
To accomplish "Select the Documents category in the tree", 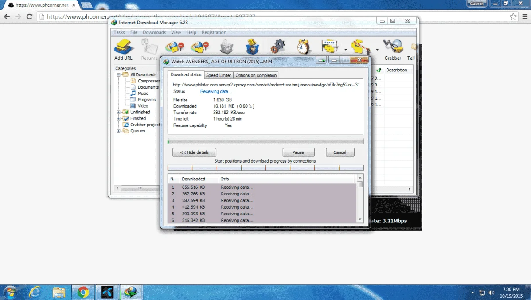I will click(x=148, y=87).
